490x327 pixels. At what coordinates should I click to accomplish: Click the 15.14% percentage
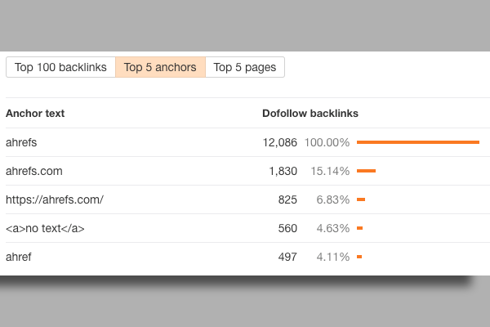330,171
